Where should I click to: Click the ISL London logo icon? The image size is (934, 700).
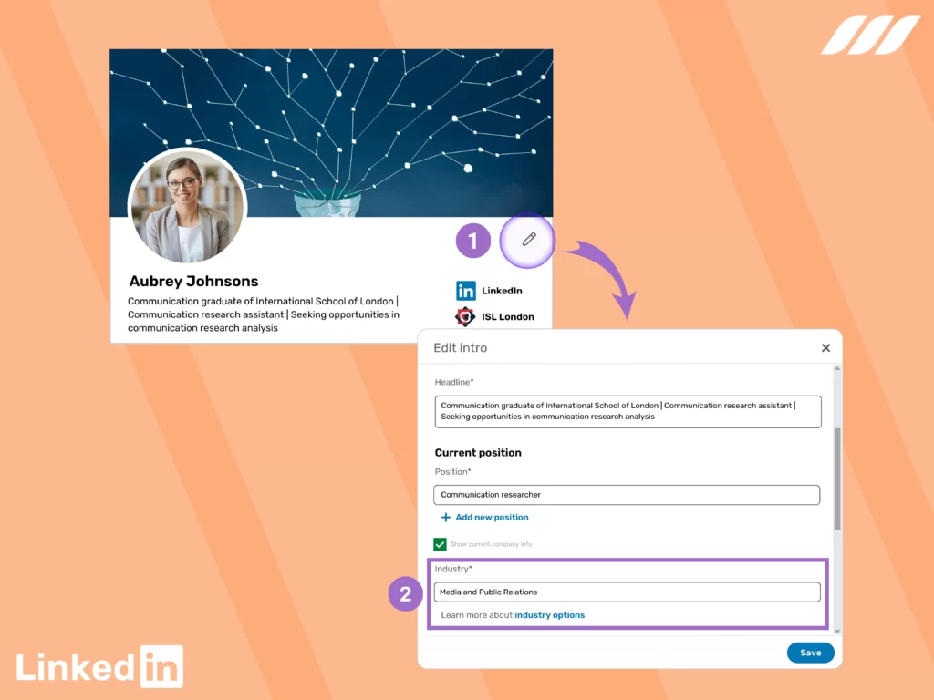[465, 316]
